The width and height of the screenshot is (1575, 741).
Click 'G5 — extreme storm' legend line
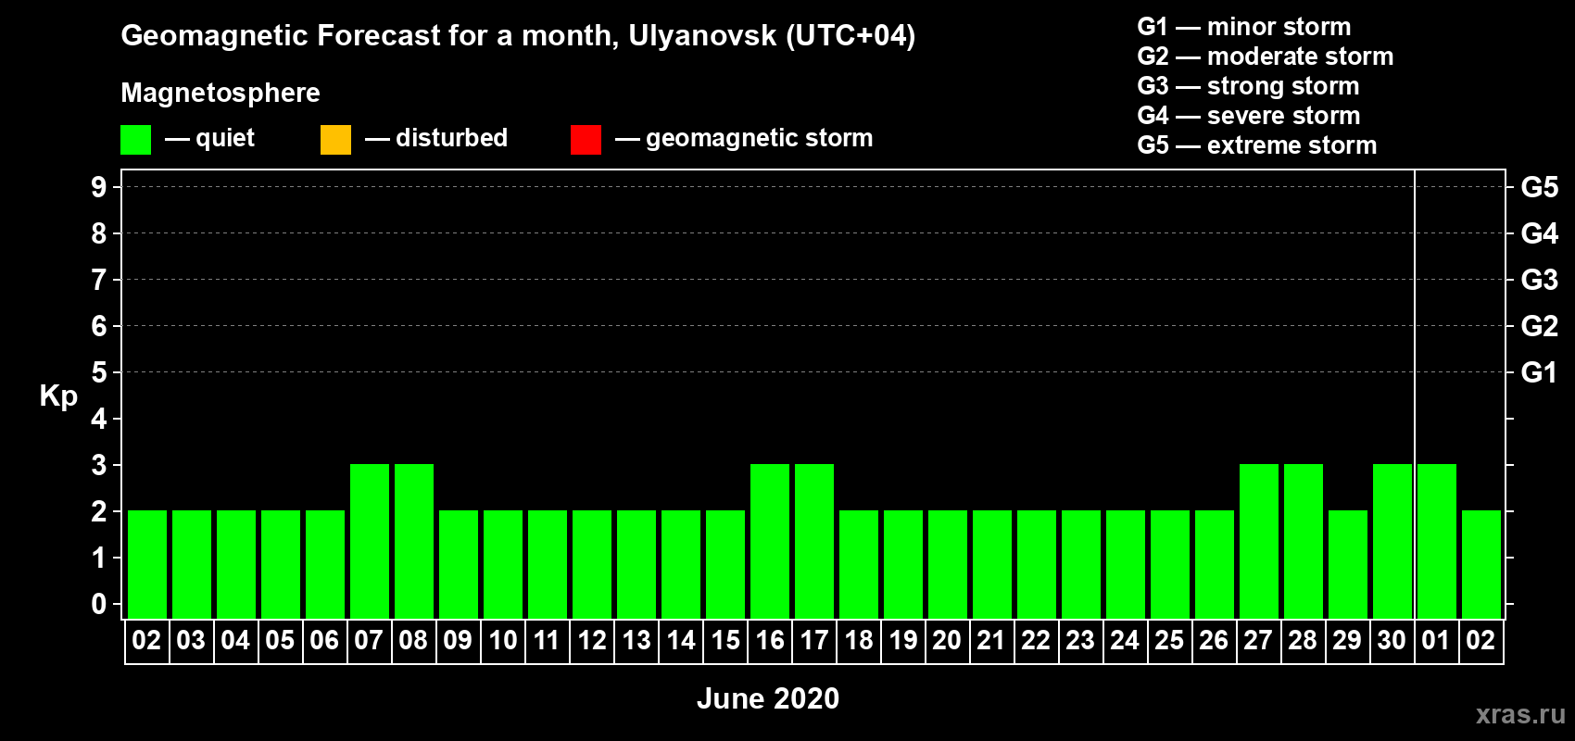pos(1257,145)
